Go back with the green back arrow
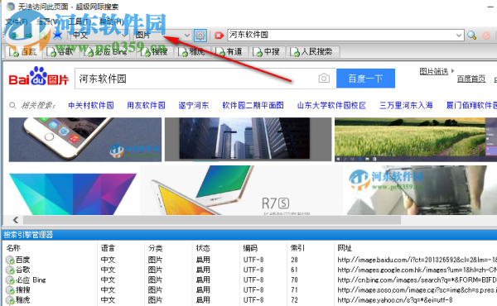This screenshot has height=306, width=497. pos(13,35)
